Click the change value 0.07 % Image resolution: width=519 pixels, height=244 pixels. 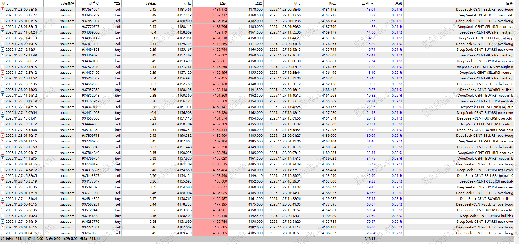397,233
